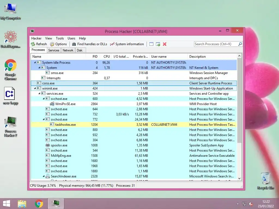Open Options with the gear icon

52,44
